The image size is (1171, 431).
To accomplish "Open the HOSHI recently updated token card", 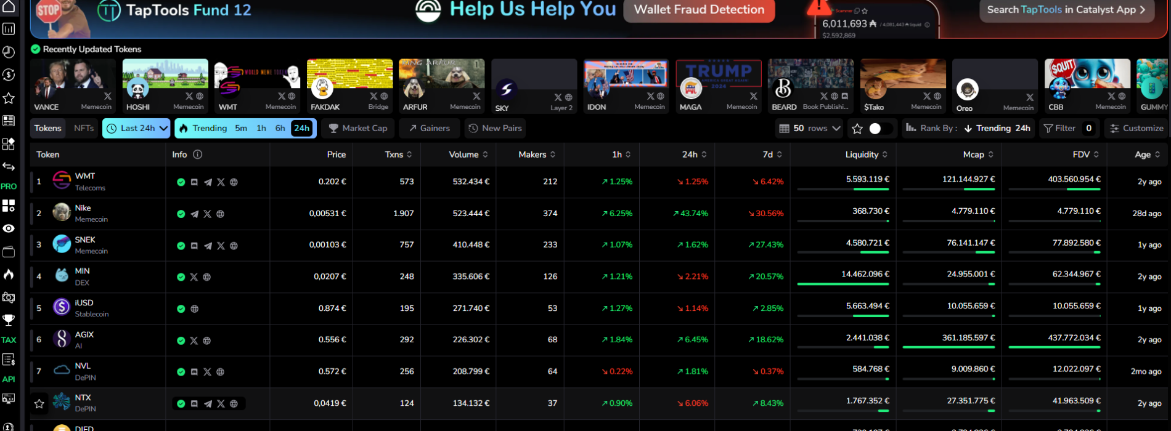I will [x=165, y=86].
